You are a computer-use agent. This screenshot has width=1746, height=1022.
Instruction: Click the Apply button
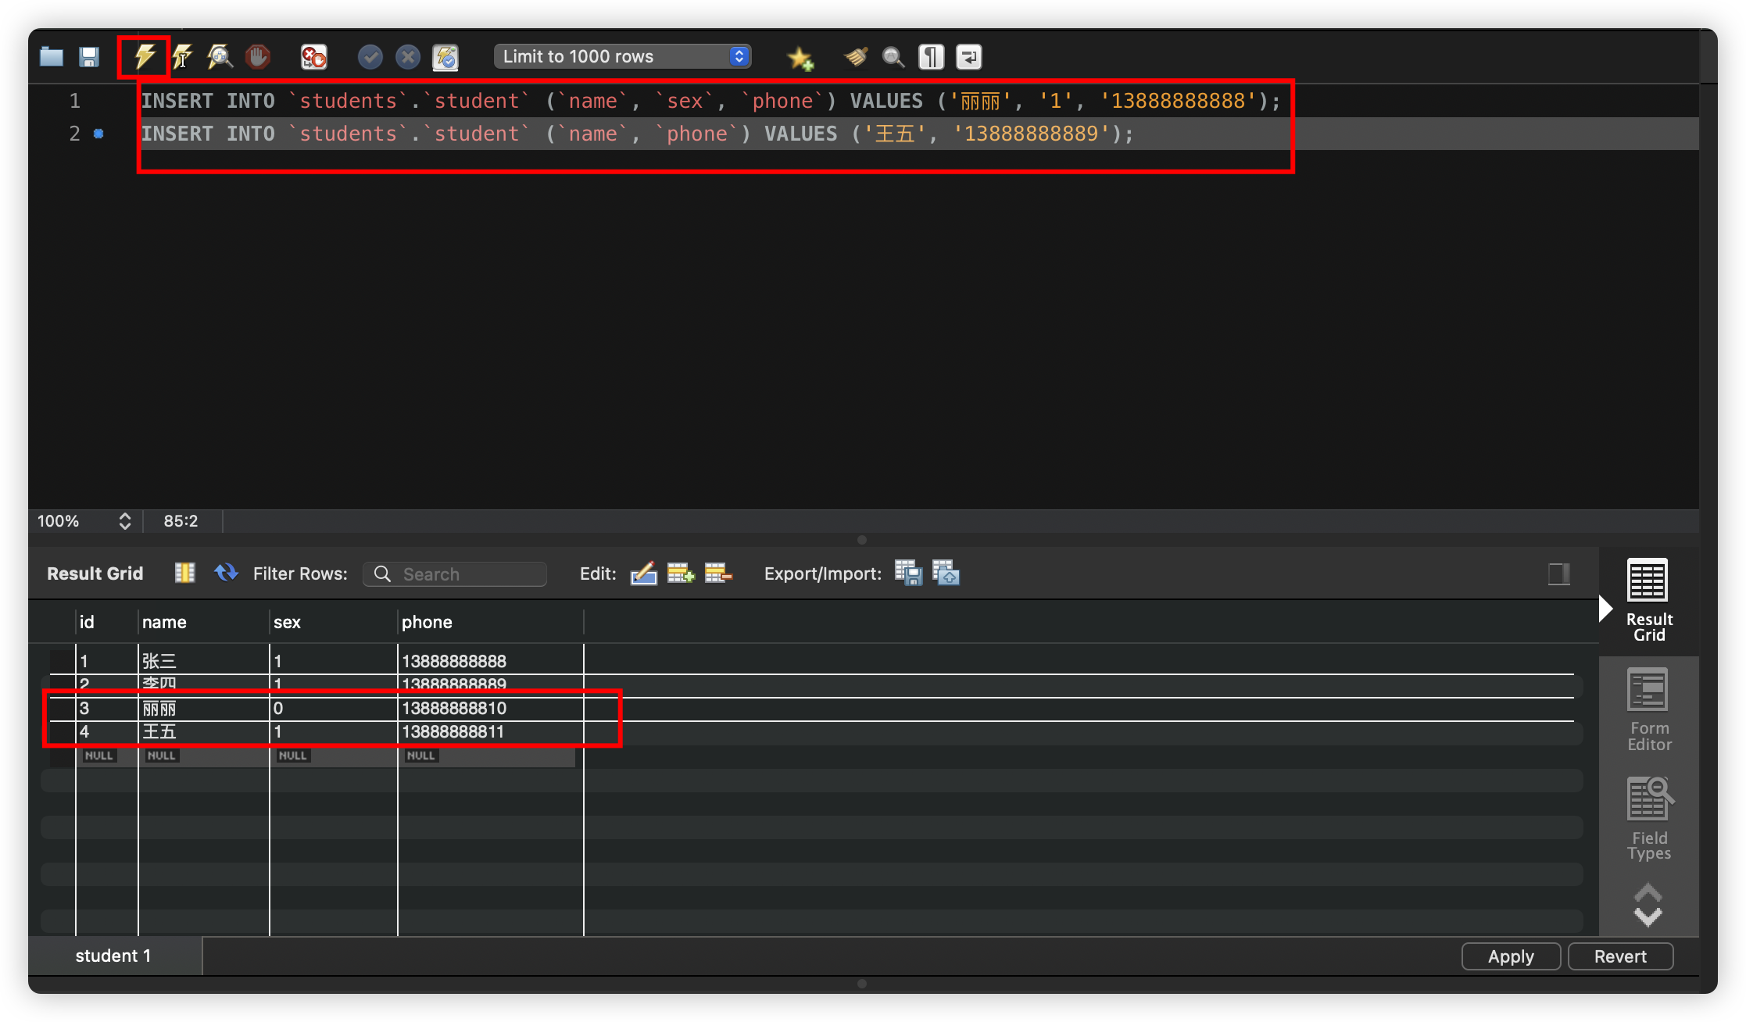coord(1510,956)
